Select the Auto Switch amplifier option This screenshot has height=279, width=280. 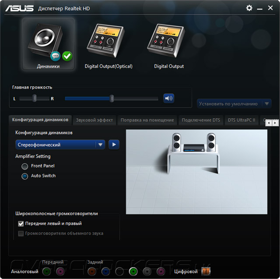point(24,176)
